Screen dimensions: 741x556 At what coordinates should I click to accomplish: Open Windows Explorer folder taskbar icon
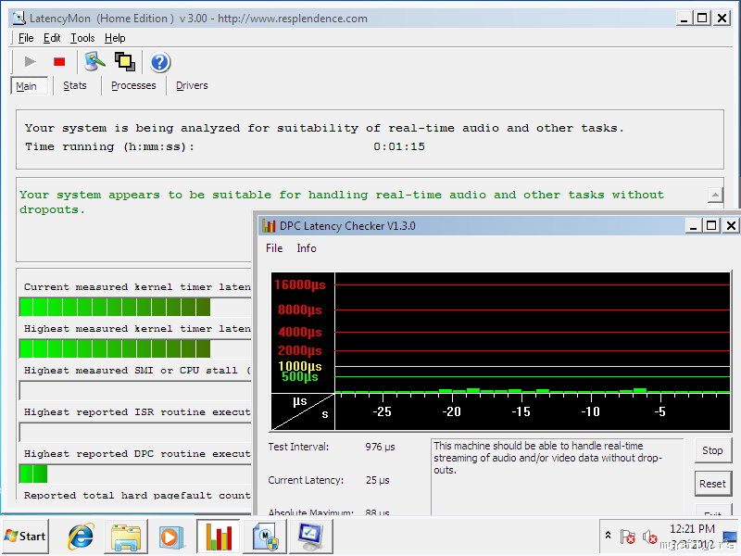click(x=126, y=537)
